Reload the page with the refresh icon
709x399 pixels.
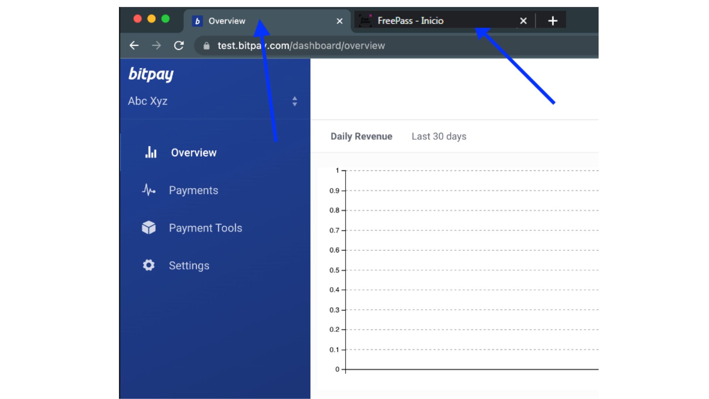179,45
